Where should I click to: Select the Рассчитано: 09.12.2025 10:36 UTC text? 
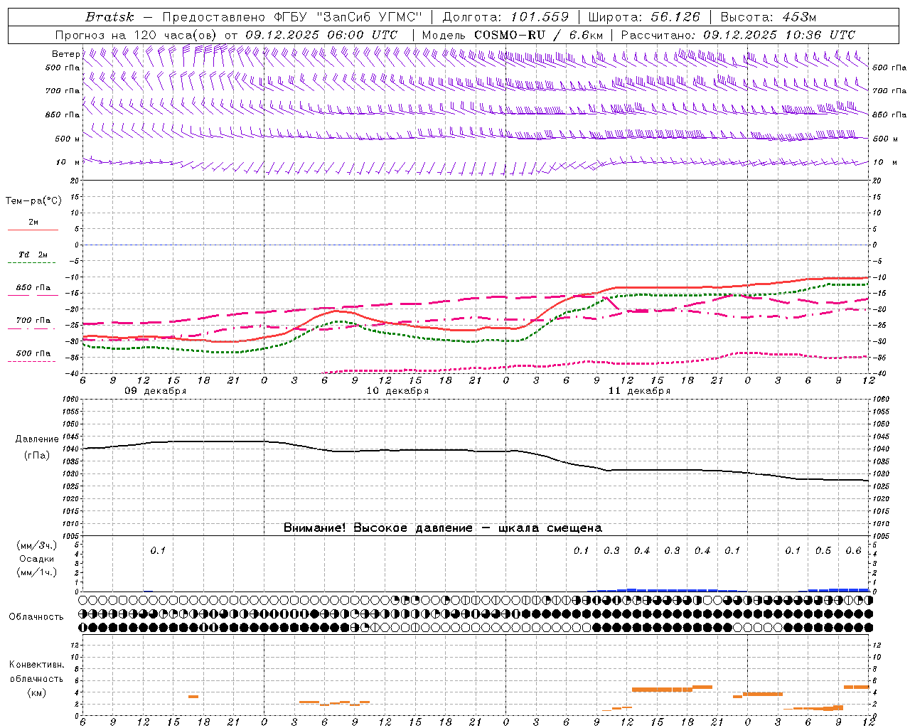click(x=738, y=35)
